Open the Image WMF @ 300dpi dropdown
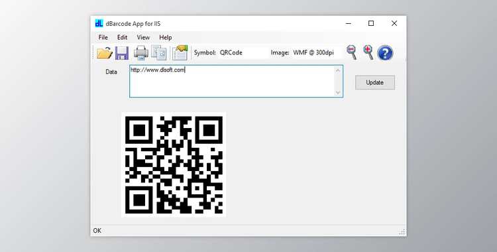Viewport: 497px width, 252px height. (317, 52)
